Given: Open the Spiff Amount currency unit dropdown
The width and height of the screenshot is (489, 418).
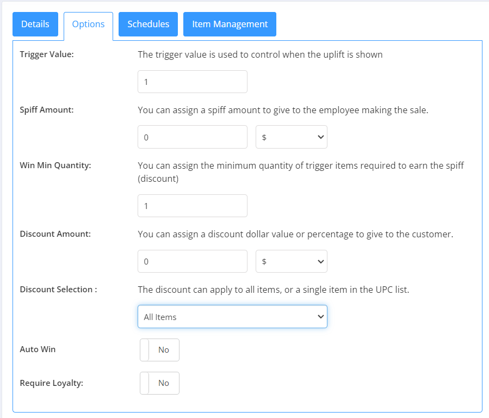Looking at the screenshot, I should point(292,137).
